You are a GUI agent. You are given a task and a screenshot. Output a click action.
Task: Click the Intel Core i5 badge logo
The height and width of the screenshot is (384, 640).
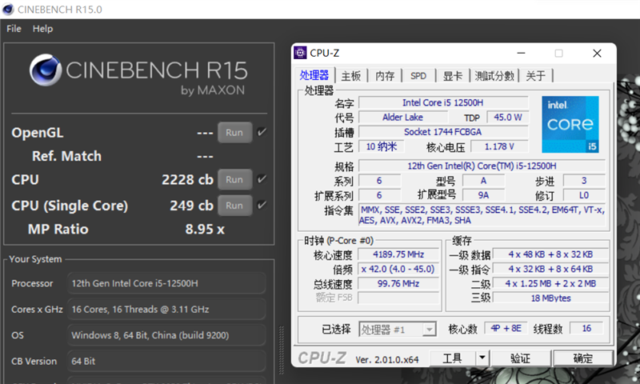570,125
